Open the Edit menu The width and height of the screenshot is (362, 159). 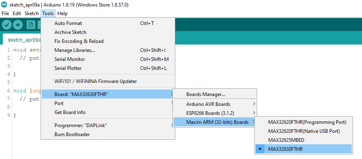[17, 13]
